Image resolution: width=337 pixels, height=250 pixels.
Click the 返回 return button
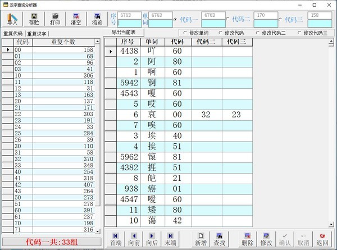coord(322,239)
